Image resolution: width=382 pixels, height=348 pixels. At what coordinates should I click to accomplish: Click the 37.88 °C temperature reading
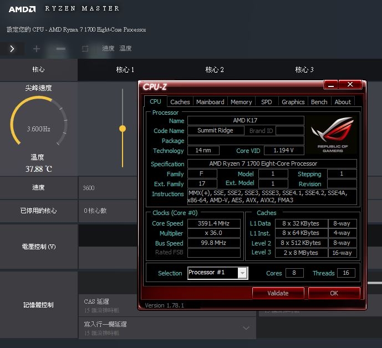tap(38, 169)
